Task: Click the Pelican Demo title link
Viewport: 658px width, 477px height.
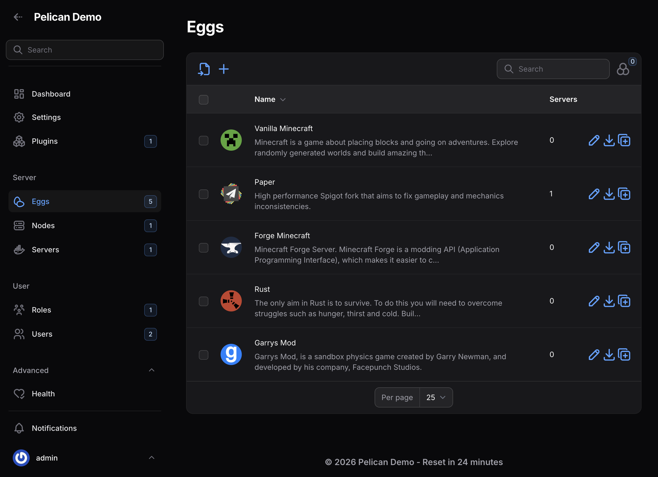Action: tap(68, 17)
